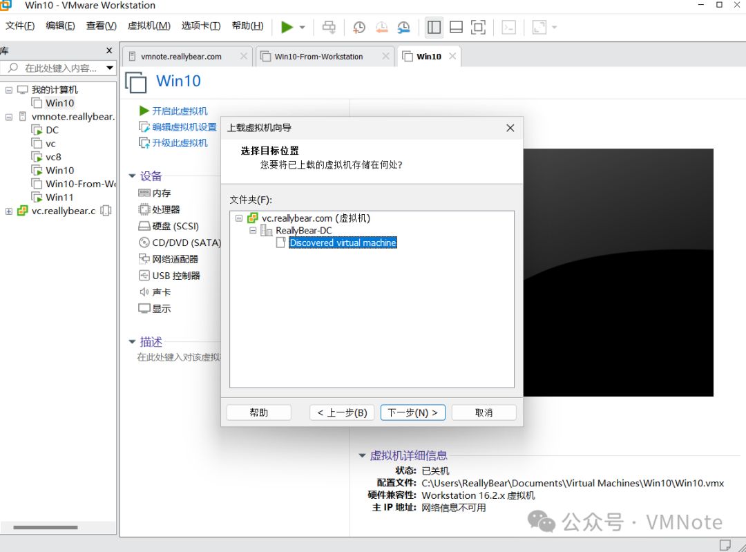Open the 帮助(H) menu
The image size is (746, 552).
coord(247,26)
